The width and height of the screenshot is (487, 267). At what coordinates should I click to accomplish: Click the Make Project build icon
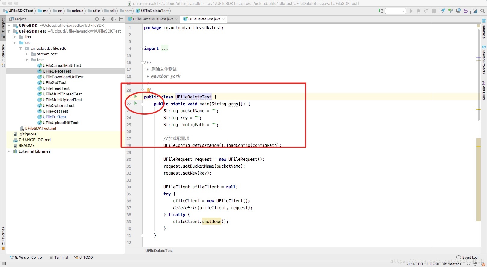point(380,11)
